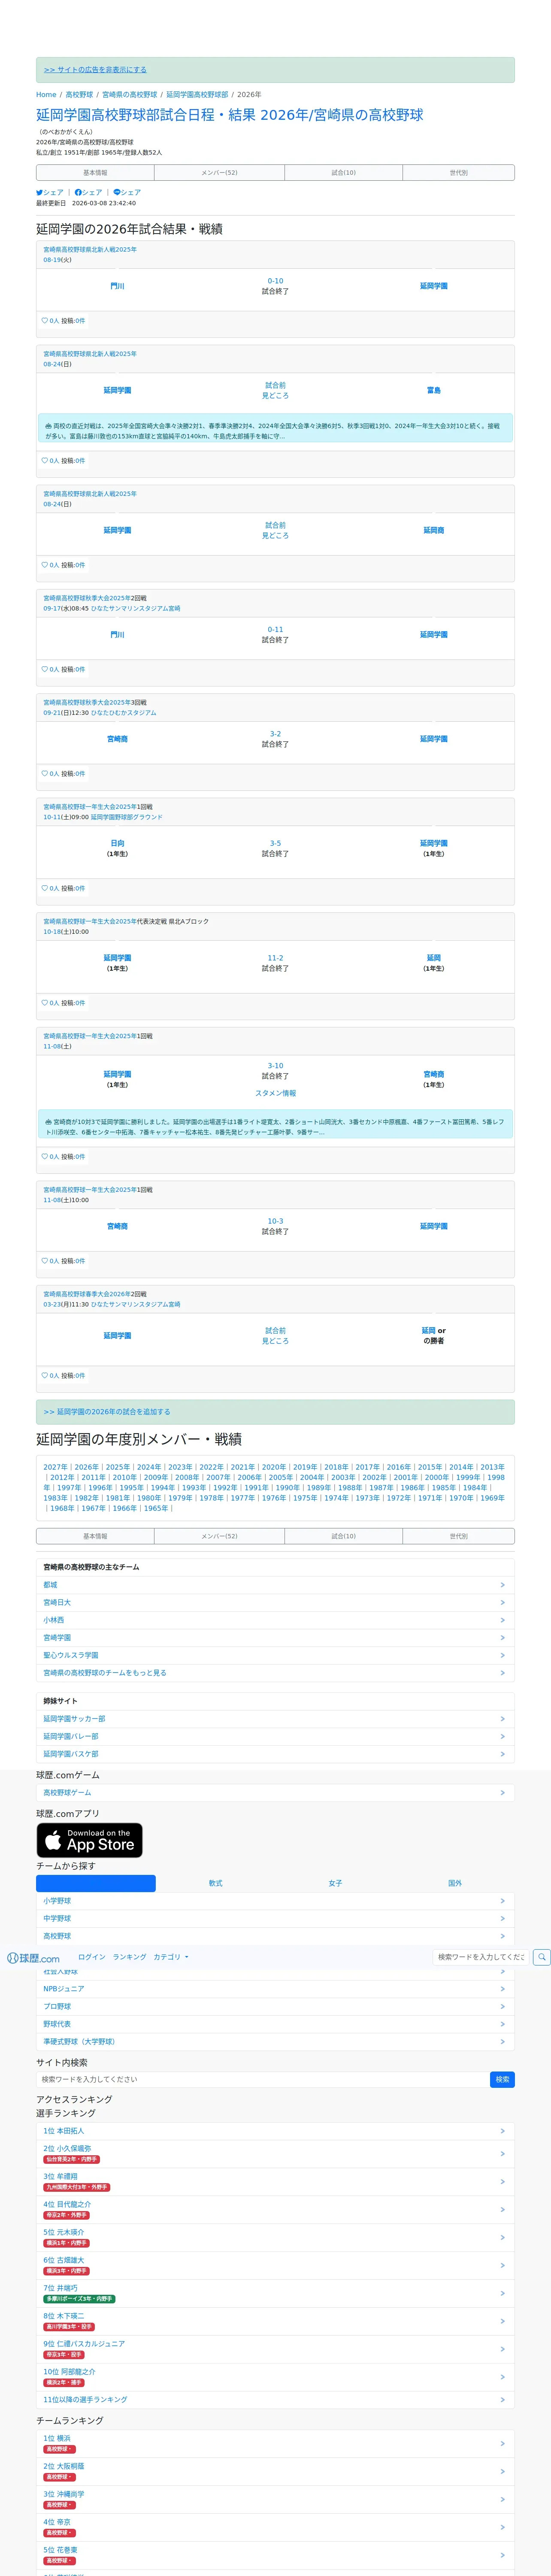Click 0-10 score of 08-19 game
This screenshot has width=551, height=2576.
tap(275, 281)
